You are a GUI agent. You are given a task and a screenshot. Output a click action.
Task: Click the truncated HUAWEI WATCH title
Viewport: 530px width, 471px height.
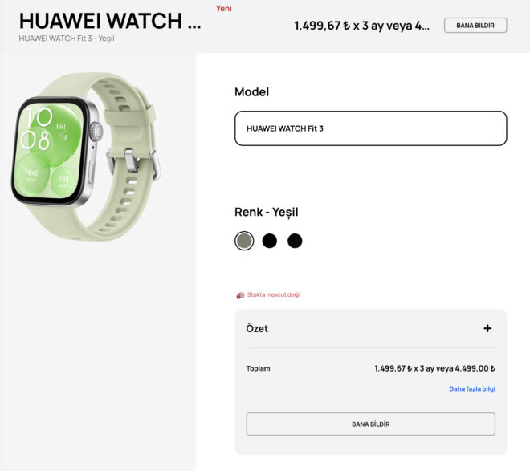coord(110,21)
